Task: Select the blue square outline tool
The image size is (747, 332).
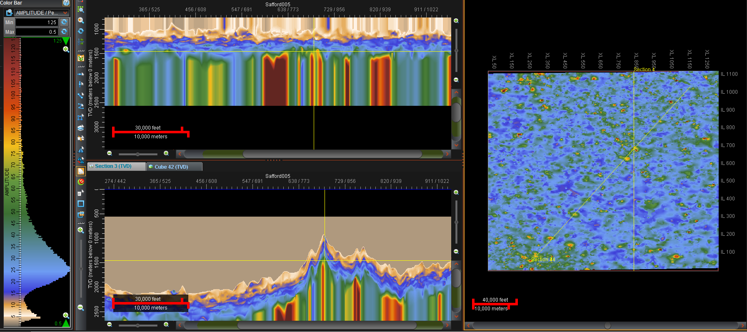Action: tap(81, 204)
